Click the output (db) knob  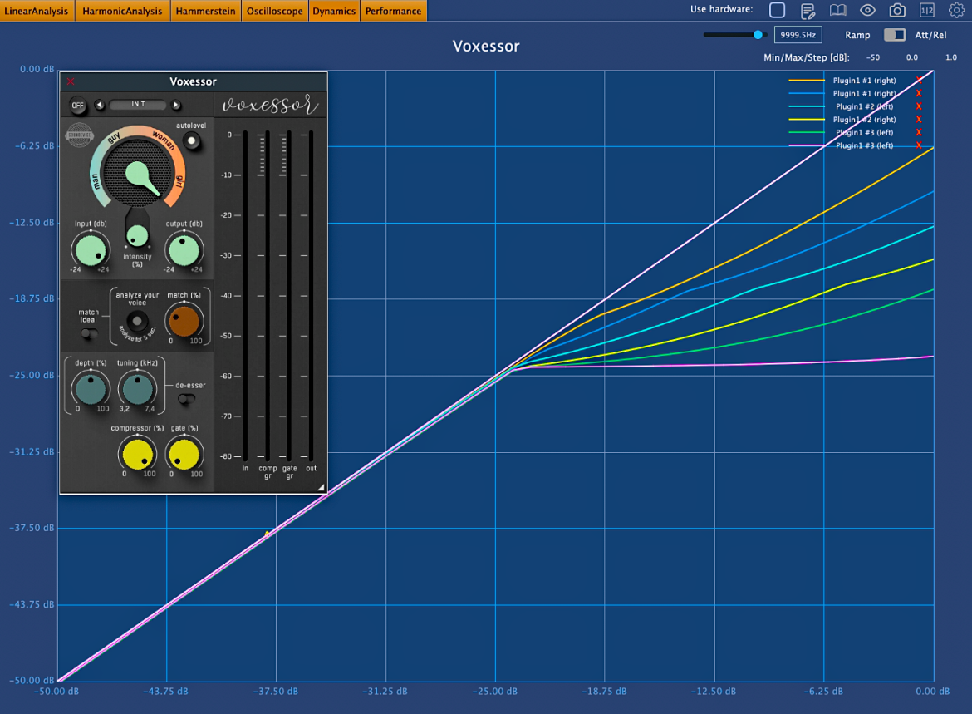[x=184, y=250]
